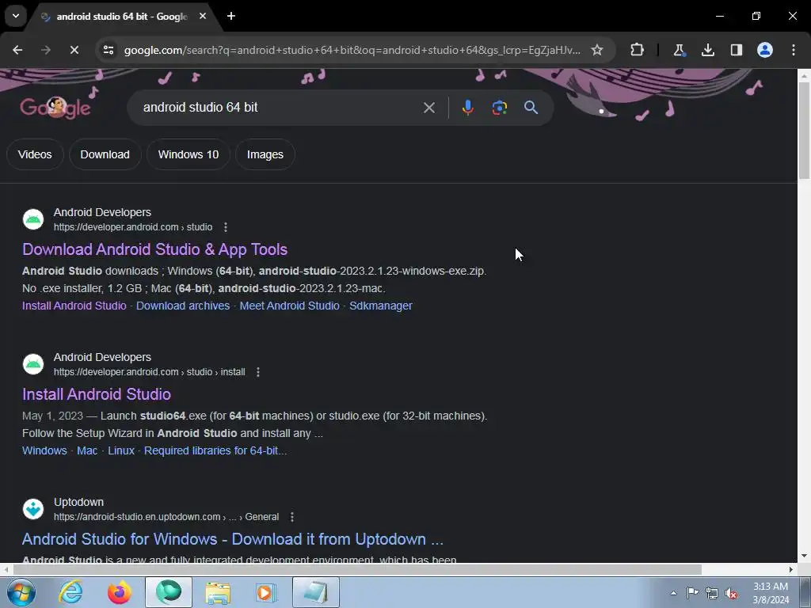Screen dimensions: 811x608
Task: Open Windows Explorer folder in taskbar
Action: coord(218,592)
